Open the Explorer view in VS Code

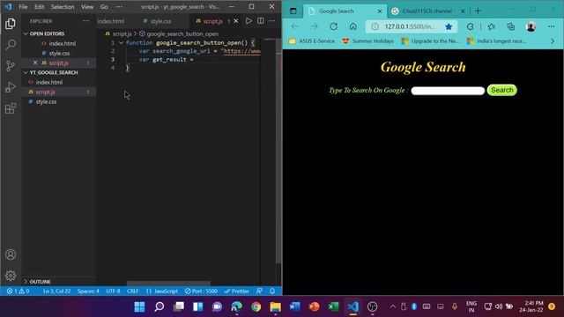(11, 24)
